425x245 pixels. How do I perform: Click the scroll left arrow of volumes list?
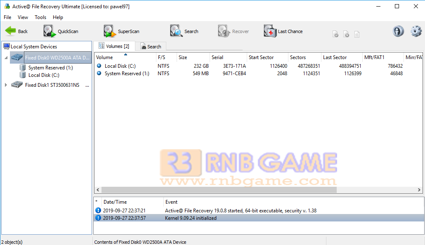(x=98, y=190)
